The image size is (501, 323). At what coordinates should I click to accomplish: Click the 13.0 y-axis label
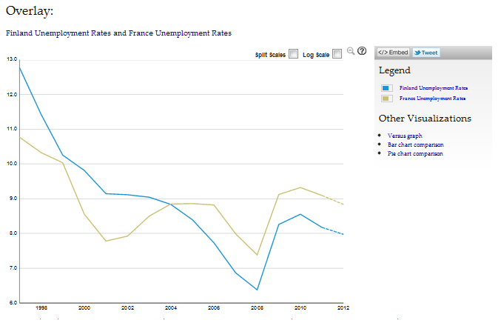coord(12,59)
